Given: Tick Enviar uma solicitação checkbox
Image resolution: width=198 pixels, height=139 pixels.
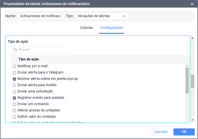Looking at the screenshot, I should 14,92.
